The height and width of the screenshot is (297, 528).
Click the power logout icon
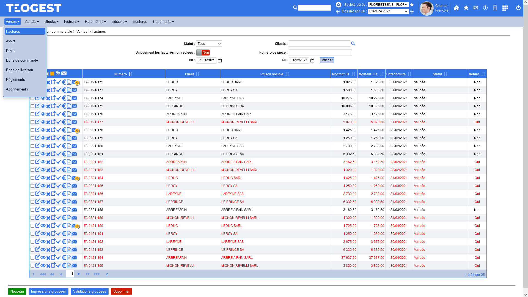click(518, 8)
